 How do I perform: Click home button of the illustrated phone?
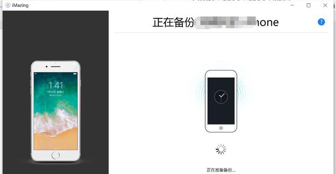(221, 128)
